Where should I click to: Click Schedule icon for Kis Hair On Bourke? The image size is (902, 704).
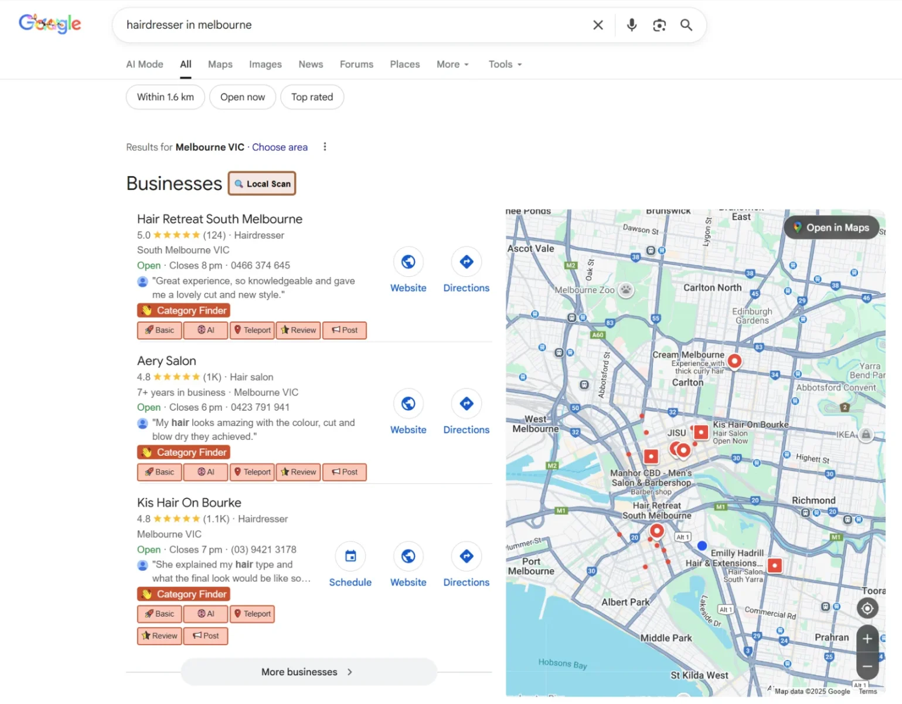point(350,557)
